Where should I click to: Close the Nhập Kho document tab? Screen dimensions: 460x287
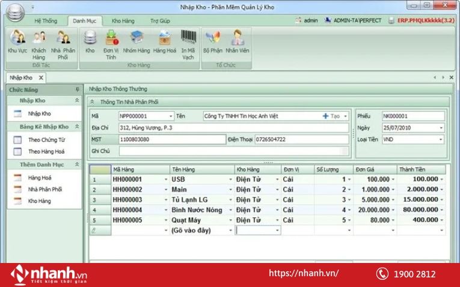pyautogui.click(x=41, y=77)
